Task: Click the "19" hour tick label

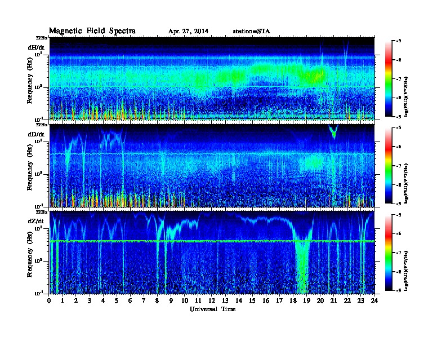Action: [306, 300]
